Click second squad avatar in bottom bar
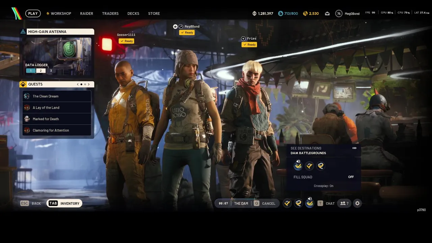This screenshot has height=243, width=432. (298, 203)
